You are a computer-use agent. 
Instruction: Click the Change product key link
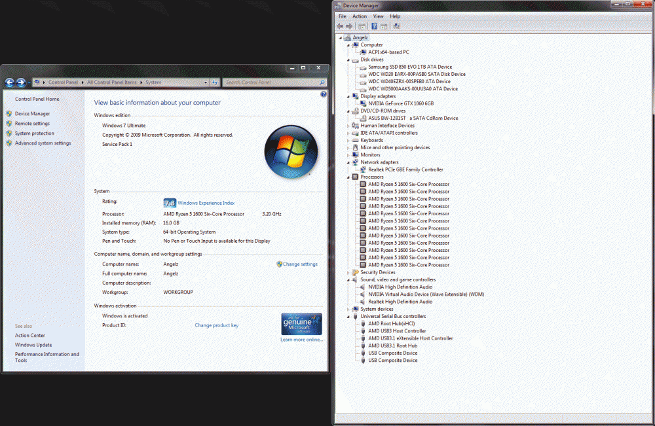tap(216, 325)
